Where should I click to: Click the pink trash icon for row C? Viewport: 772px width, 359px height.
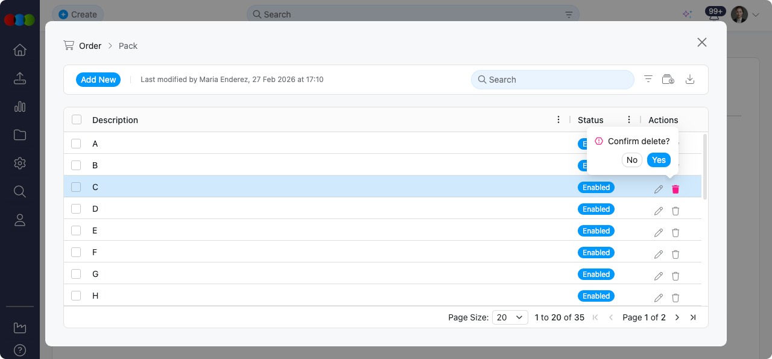pos(675,189)
